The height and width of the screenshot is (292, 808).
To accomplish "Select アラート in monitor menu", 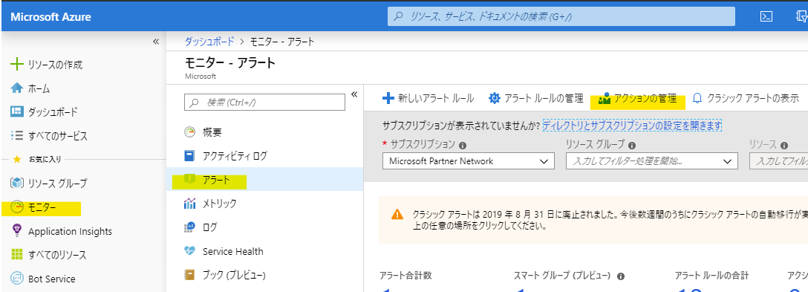I will coord(216,180).
